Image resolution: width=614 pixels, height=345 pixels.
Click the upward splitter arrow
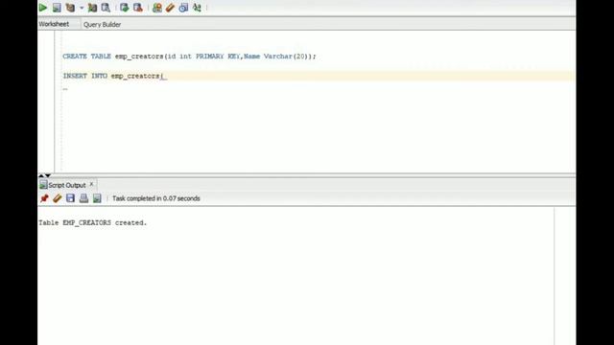coord(41,175)
